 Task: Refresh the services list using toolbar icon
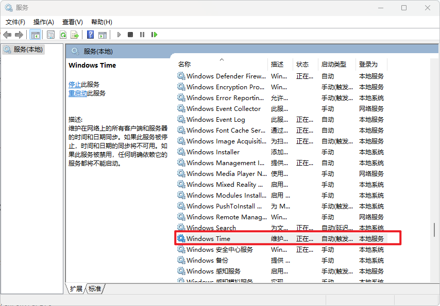coord(63,35)
